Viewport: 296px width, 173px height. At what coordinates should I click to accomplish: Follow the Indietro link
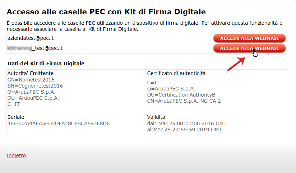click(x=16, y=155)
